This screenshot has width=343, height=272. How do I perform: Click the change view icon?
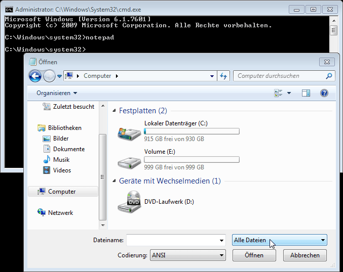278,93
